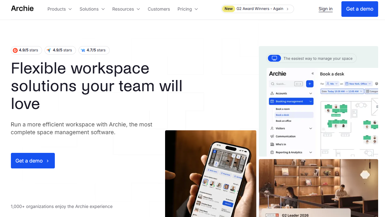The width and height of the screenshot is (385, 217).
Task: Expand the Accounts section chevron
Action: click(311, 93)
